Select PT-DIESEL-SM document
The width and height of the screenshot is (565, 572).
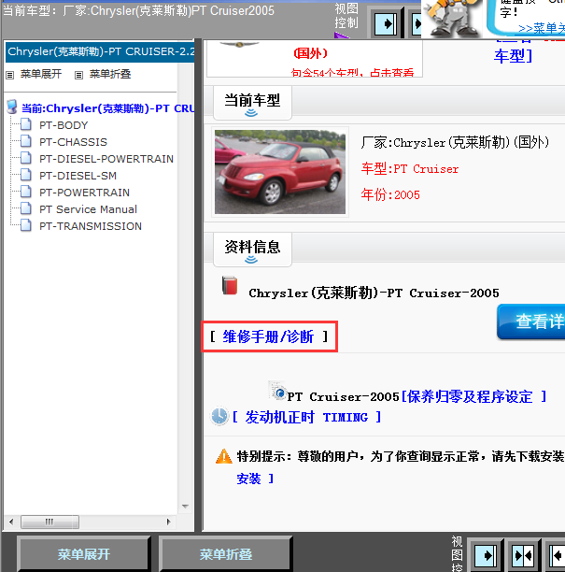tap(78, 176)
